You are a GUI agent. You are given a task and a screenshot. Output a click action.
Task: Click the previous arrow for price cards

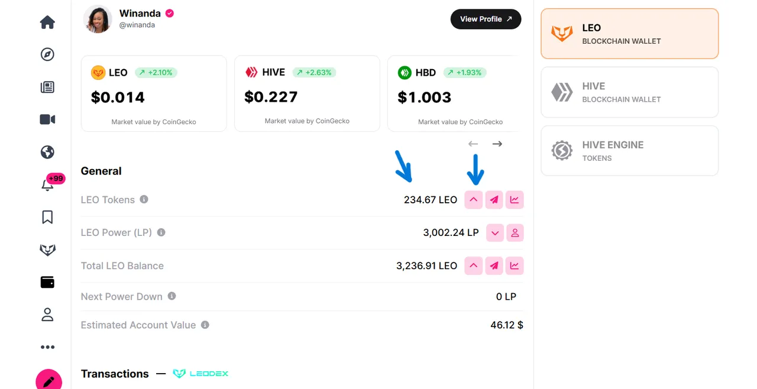click(x=473, y=144)
